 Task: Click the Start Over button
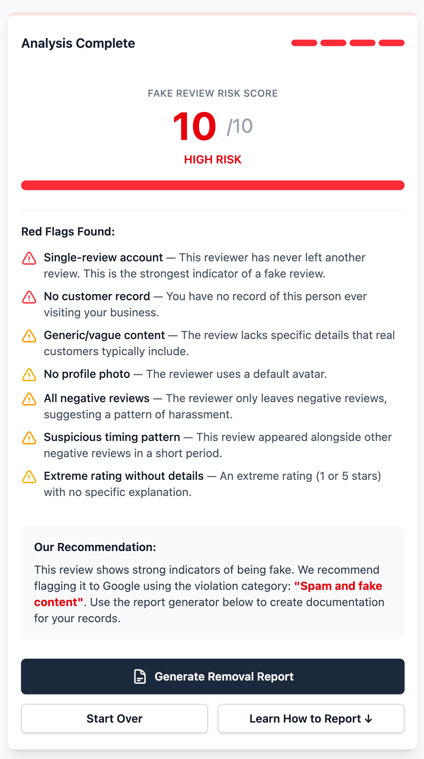(x=114, y=719)
